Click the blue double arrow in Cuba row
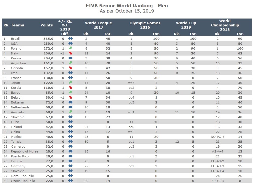Image resolution: width=253 pixels, height=183 pixels. [70, 122]
